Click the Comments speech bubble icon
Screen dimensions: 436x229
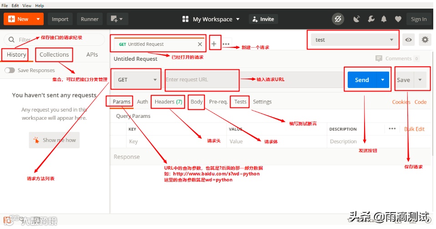[x=379, y=58]
